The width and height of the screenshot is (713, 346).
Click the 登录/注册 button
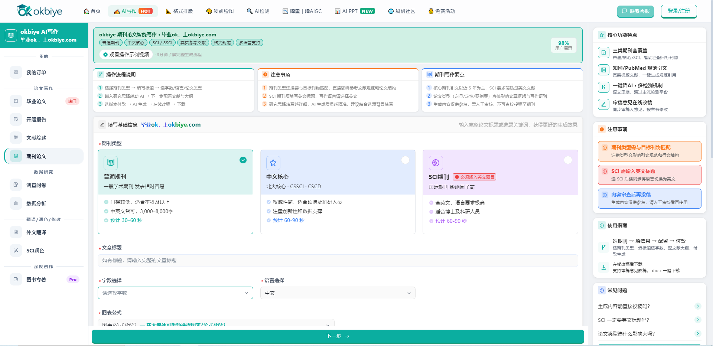point(679,11)
